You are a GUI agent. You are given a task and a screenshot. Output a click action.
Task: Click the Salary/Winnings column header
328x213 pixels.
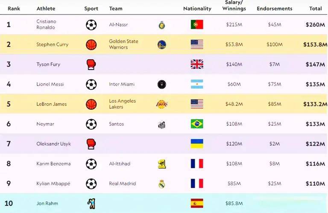point(234,6)
